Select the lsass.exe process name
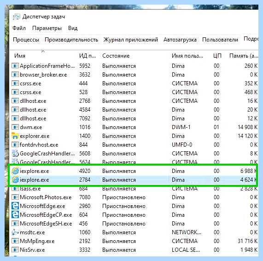This screenshot has height=261, width=263. coord(30,189)
